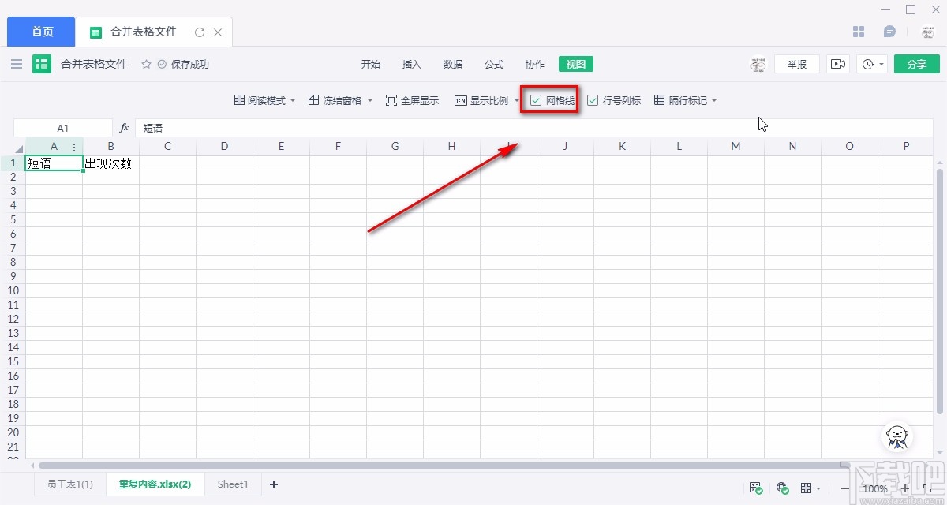Viewport: 947px width, 505px height.
Task: Click the minus to decrease zoom level
Action: [844, 488]
